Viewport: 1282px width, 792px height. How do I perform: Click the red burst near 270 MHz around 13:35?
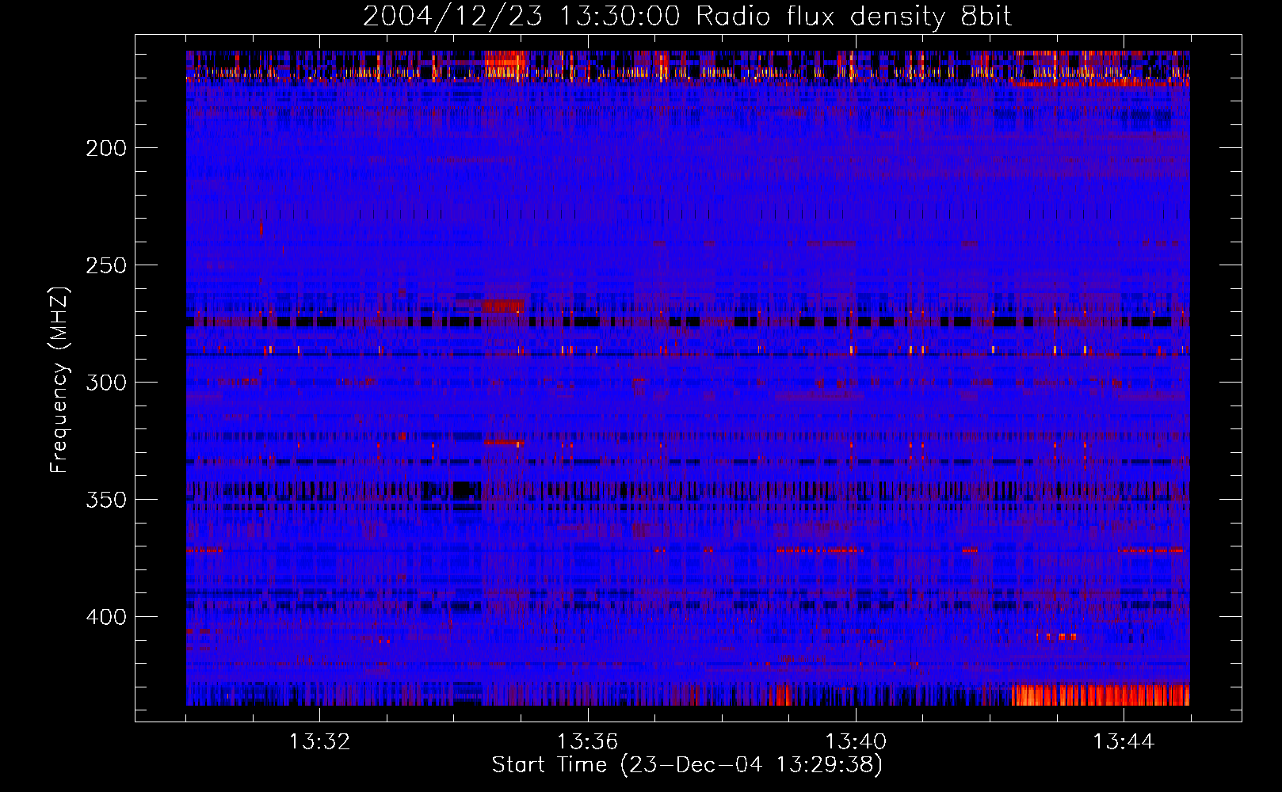[x=504, y=306]
